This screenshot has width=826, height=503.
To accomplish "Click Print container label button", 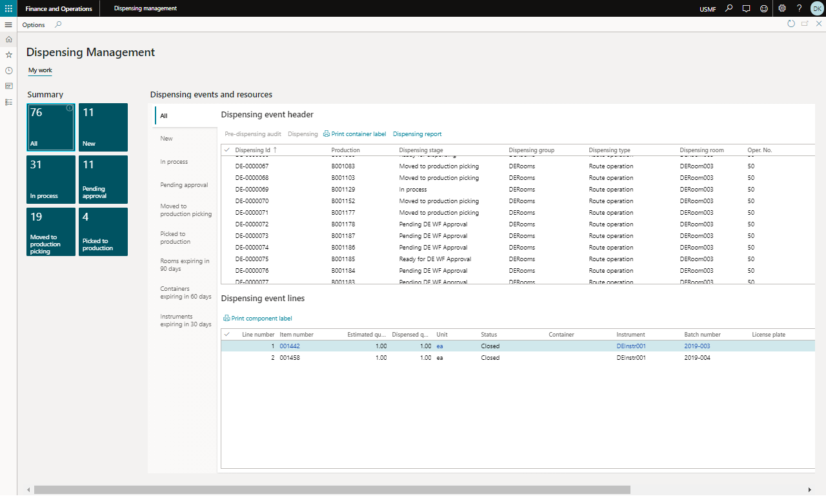I will tap(354, 134).
